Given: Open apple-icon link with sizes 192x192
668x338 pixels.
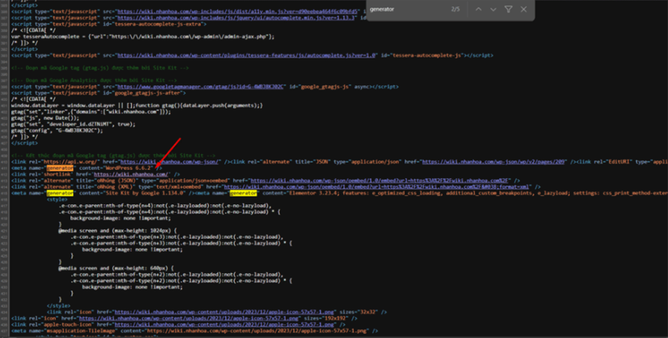Looking at the screenshot, I should pos(190,318).
